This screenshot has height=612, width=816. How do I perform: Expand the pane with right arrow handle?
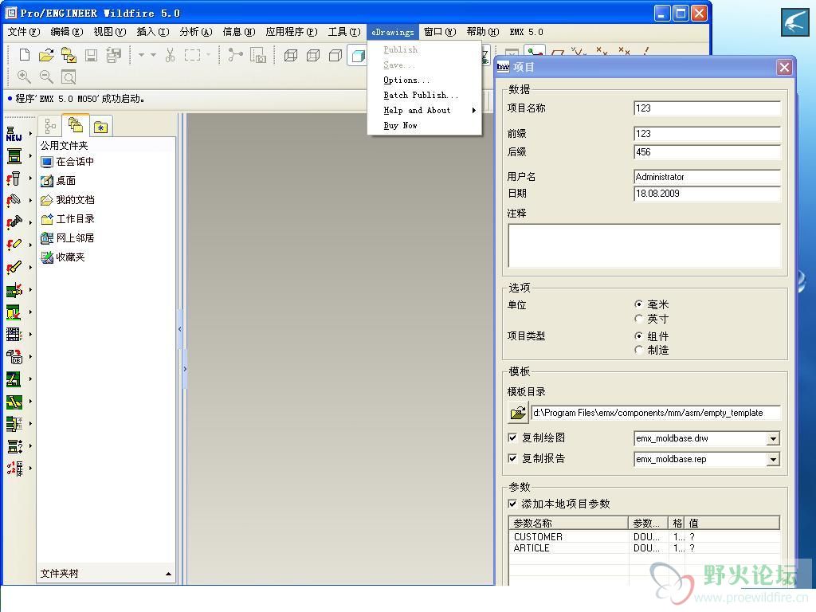[x=185, y=369]
